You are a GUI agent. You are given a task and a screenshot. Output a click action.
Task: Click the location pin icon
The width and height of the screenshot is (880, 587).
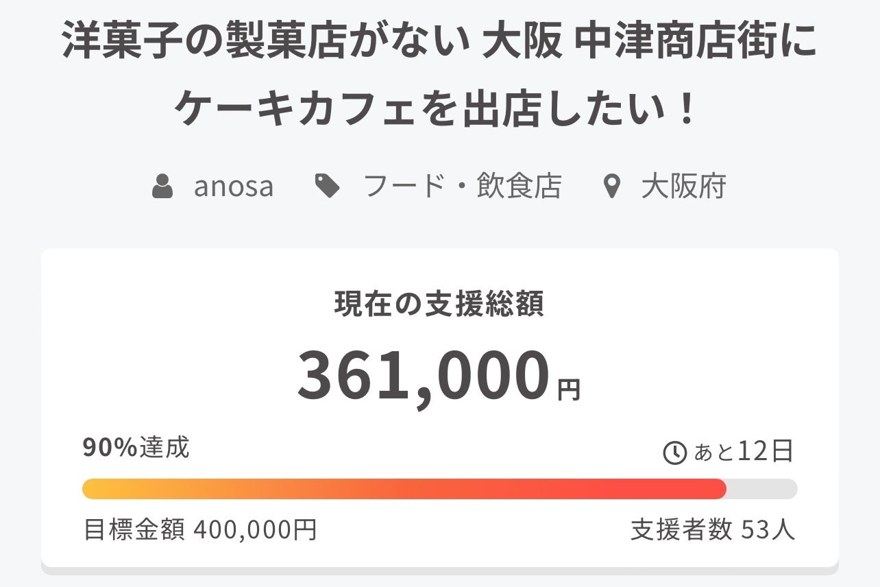[611, 187]
